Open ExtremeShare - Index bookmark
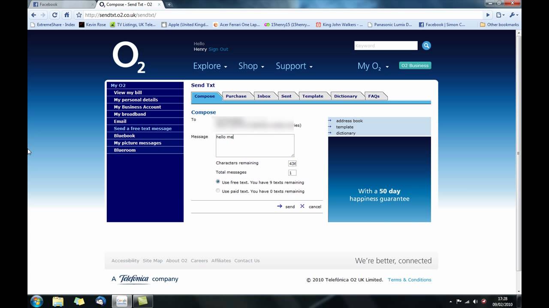This screenshot has width=549, height=308. coord(53,25)
